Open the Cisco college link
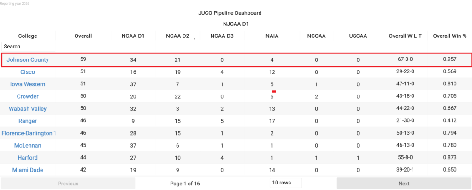The width and height of the screenshot is (472, 190). click(x=28, y=72)
